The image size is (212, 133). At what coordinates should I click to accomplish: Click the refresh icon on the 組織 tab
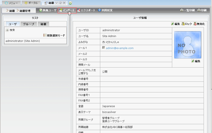[x=60, y=3]
